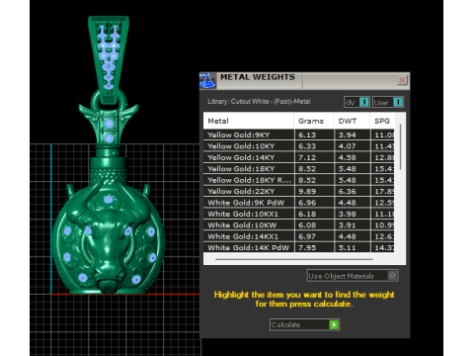Click the green arrow on Calculate
The image size is (474, 356).
click(334, 324)
